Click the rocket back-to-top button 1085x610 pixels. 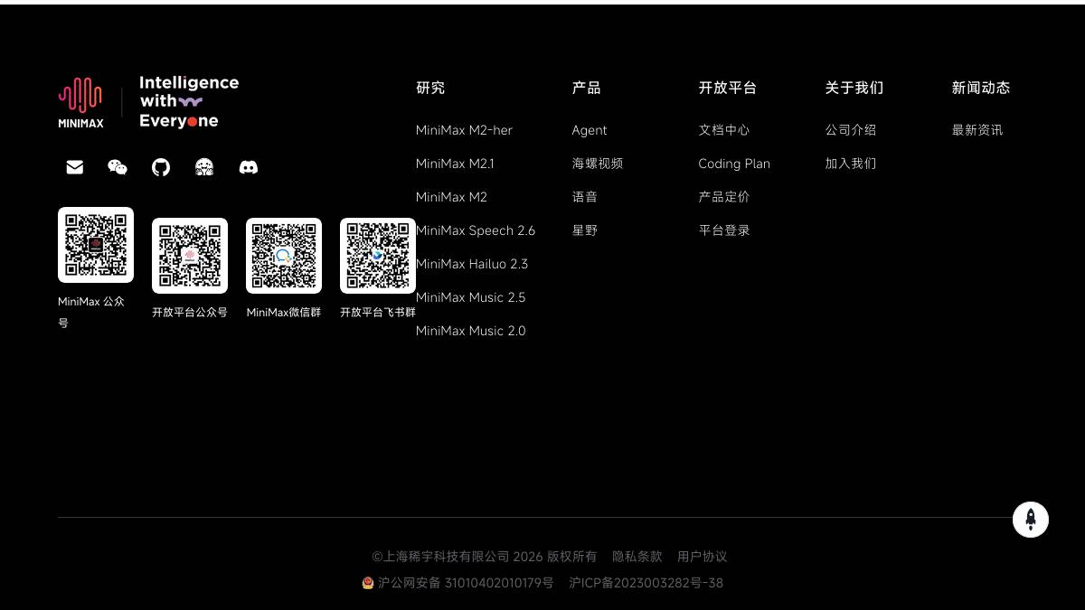click(1031, 520)
